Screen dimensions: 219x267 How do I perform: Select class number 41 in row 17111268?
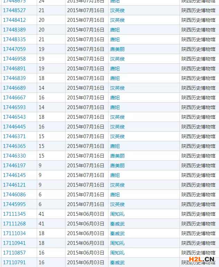point(42,224)
